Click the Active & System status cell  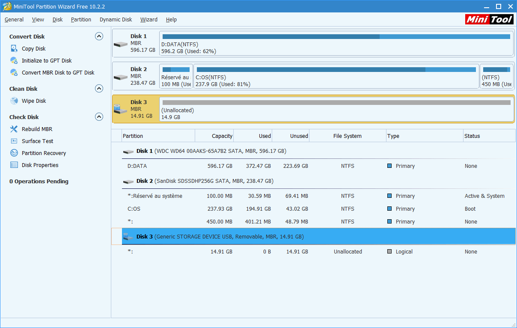[484, 196]
